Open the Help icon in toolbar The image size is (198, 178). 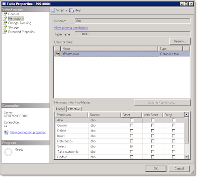click(x=71, y=10)
